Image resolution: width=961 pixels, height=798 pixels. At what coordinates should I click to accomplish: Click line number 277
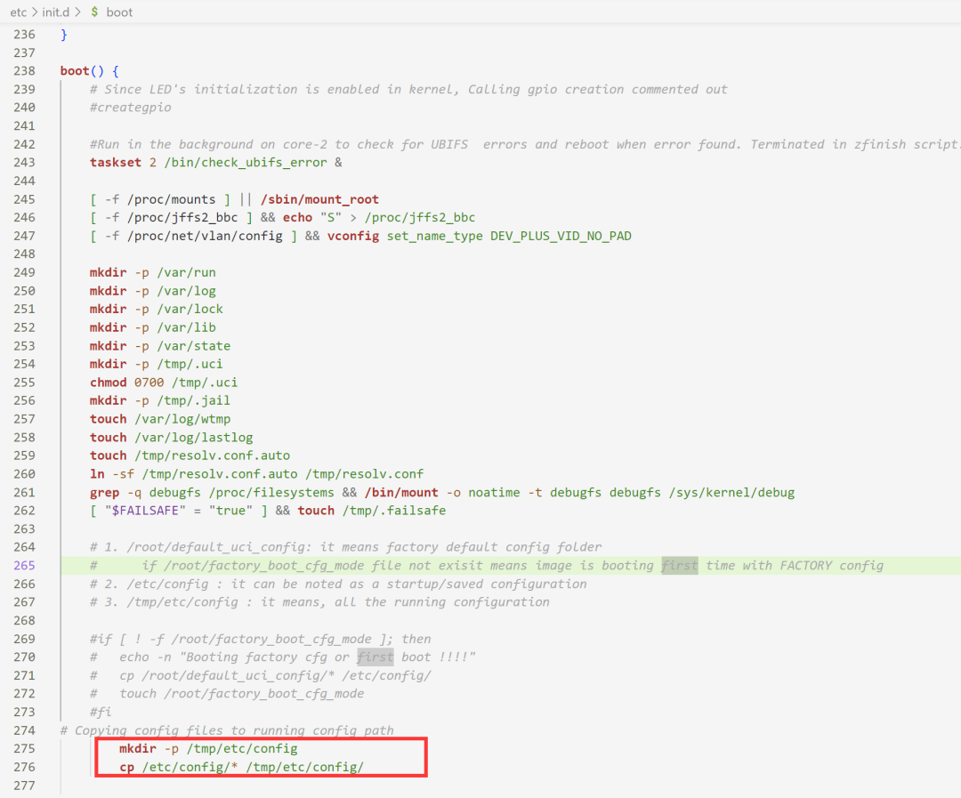click(25, 786)
